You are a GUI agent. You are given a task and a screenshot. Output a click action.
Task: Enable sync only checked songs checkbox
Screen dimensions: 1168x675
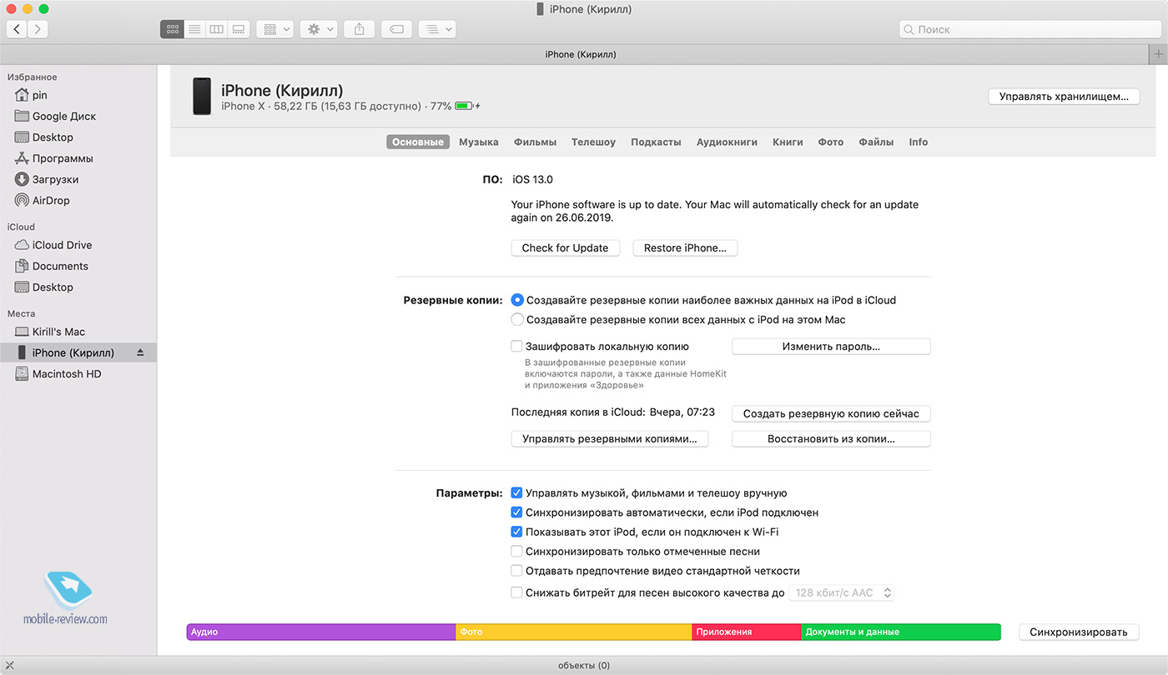pyautogui.click(x=516, y=552)
